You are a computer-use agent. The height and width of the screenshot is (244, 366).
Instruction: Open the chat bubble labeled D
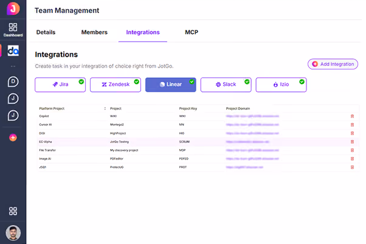(13, 82)
